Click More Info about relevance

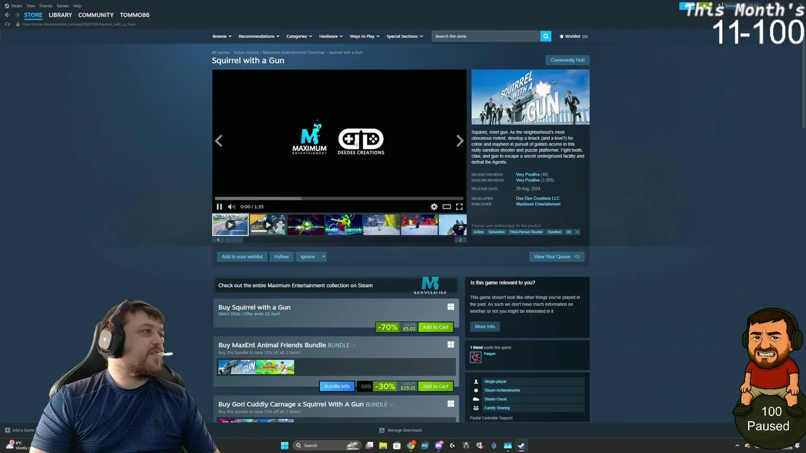(485, 327)
